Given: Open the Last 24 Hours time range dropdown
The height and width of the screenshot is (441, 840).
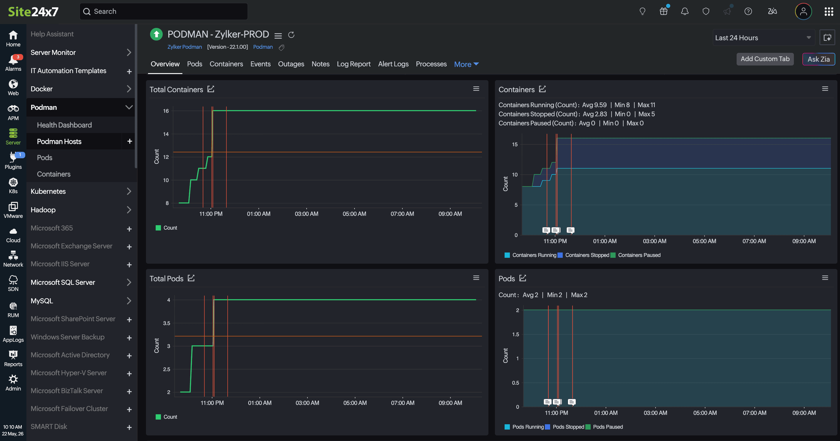Looking at the screenshot, I should point(764,38).
